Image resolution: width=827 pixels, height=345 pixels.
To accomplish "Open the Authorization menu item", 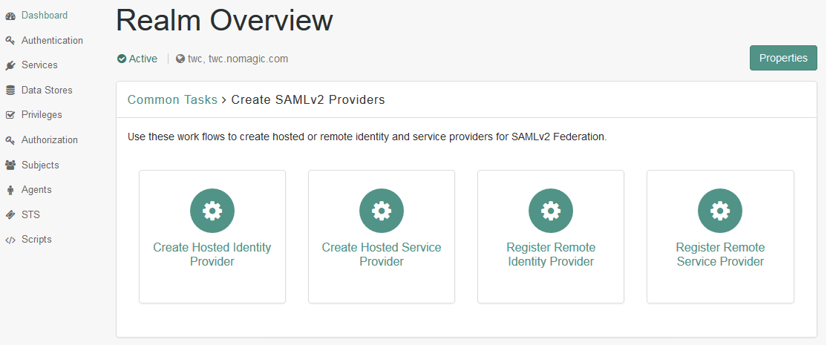I will (x=49, y=139).
